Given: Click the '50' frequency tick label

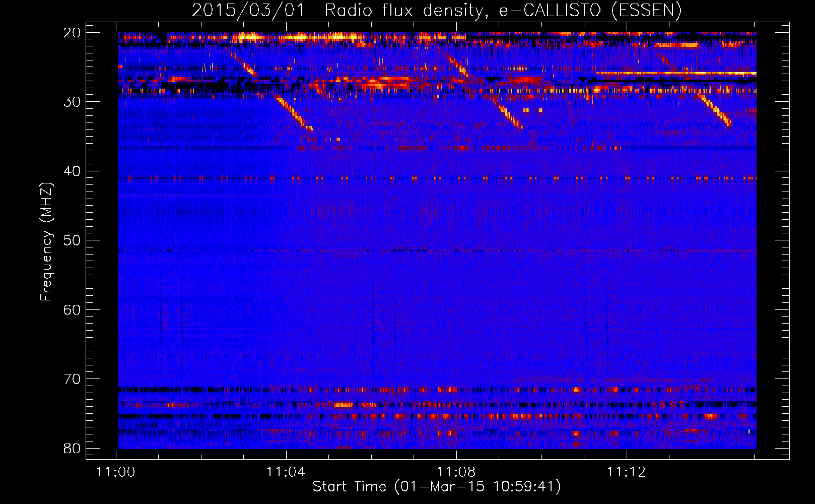Looking at the screenshot, I should click(72, 240).
